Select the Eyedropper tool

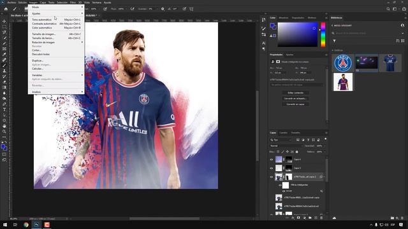pos(4,54)
